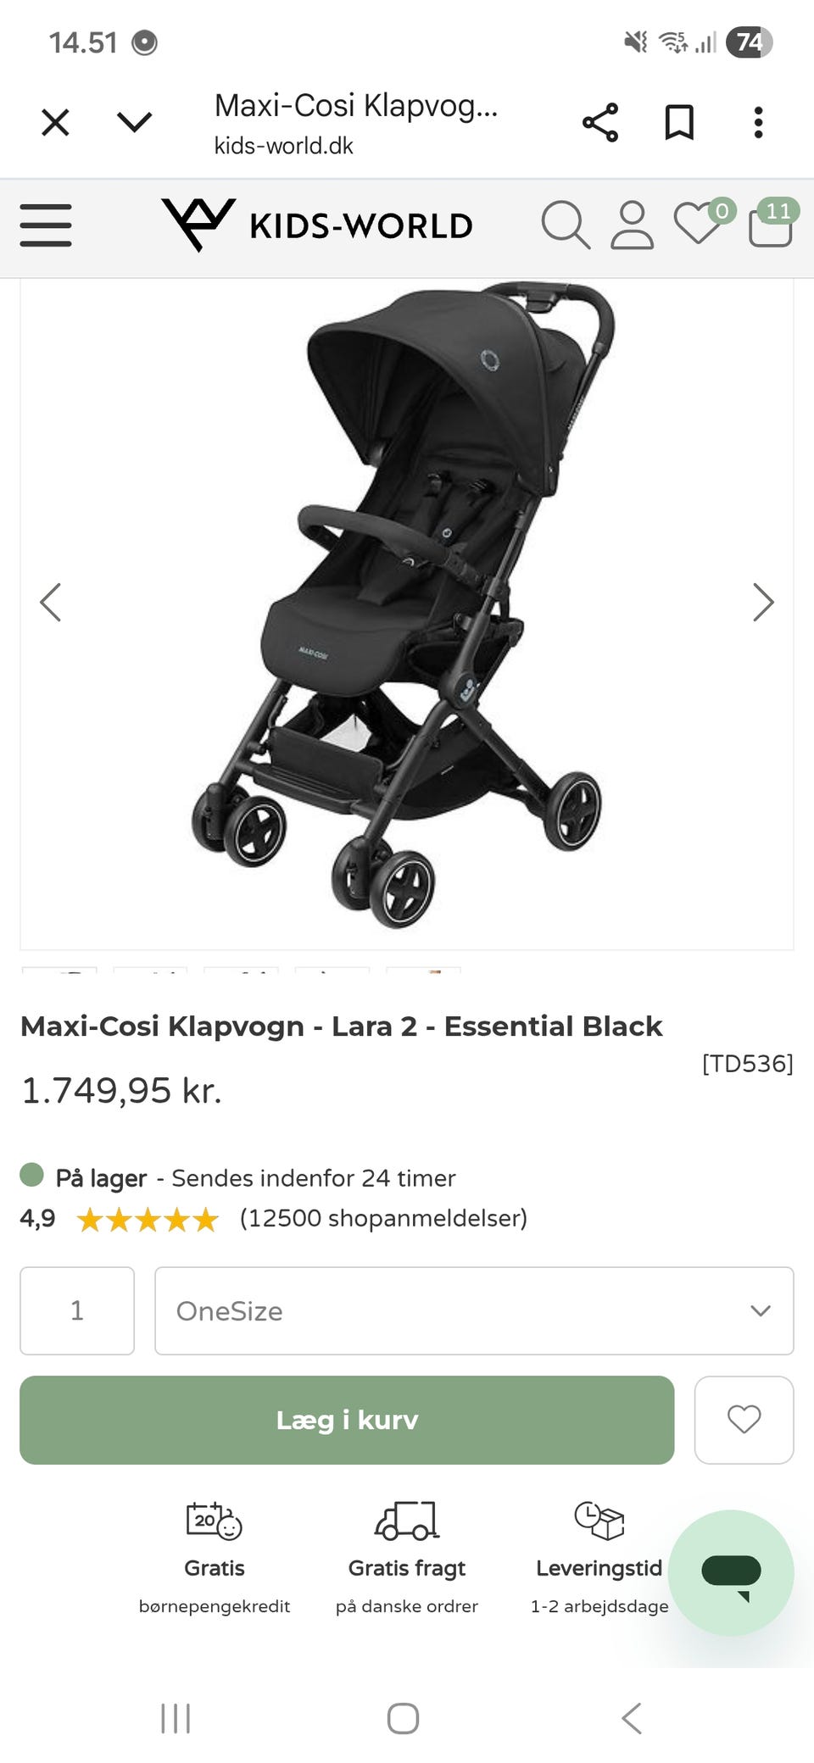This screenshot has width=814, height=1763.
Task: Open the shopanmeldelser reviews link
Action: [383, 1219]
